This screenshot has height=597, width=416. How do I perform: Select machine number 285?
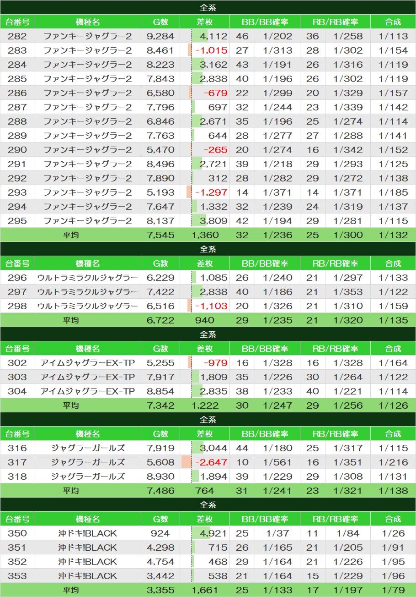tap(17, 79)
